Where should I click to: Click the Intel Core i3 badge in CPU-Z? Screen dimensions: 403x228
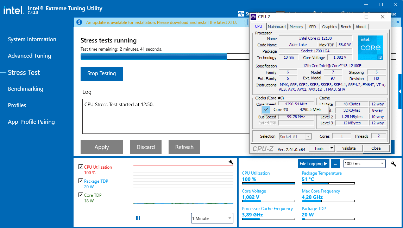point(370,48)
